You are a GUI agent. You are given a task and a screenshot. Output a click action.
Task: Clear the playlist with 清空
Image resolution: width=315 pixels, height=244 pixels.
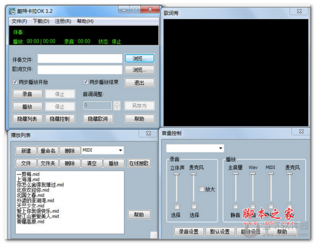(92, 163)
